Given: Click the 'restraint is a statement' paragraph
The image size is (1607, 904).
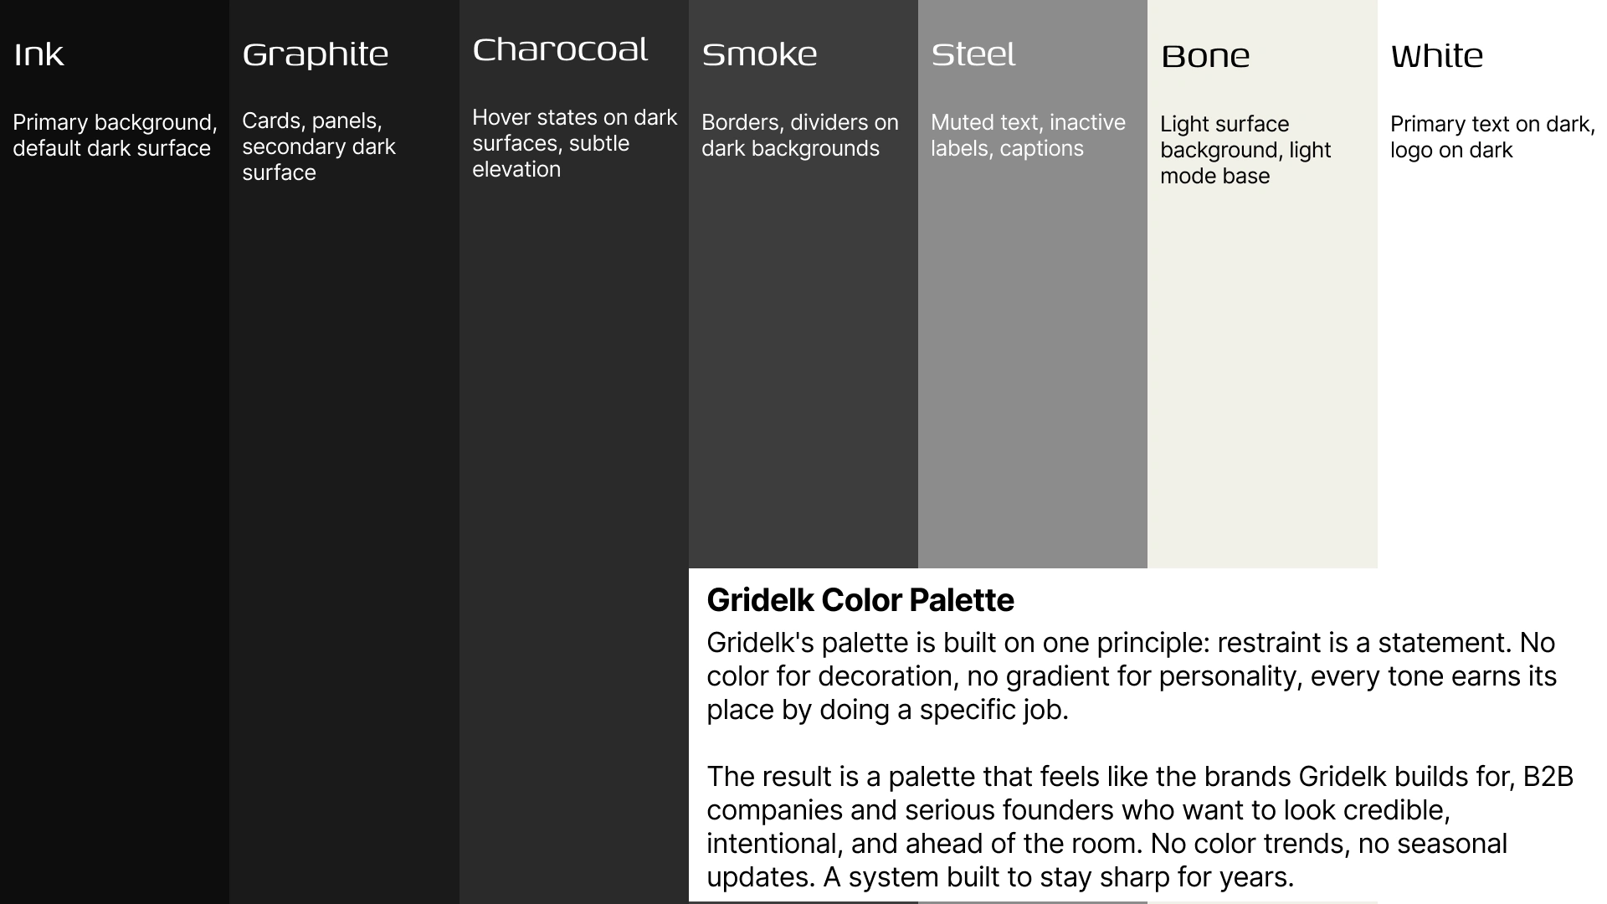Looking at the screenshot, I should (1132, 676).
